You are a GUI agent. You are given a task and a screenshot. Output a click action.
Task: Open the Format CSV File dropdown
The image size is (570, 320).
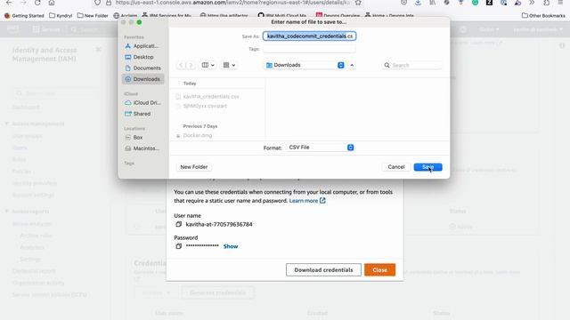click(x=320, y=148)
